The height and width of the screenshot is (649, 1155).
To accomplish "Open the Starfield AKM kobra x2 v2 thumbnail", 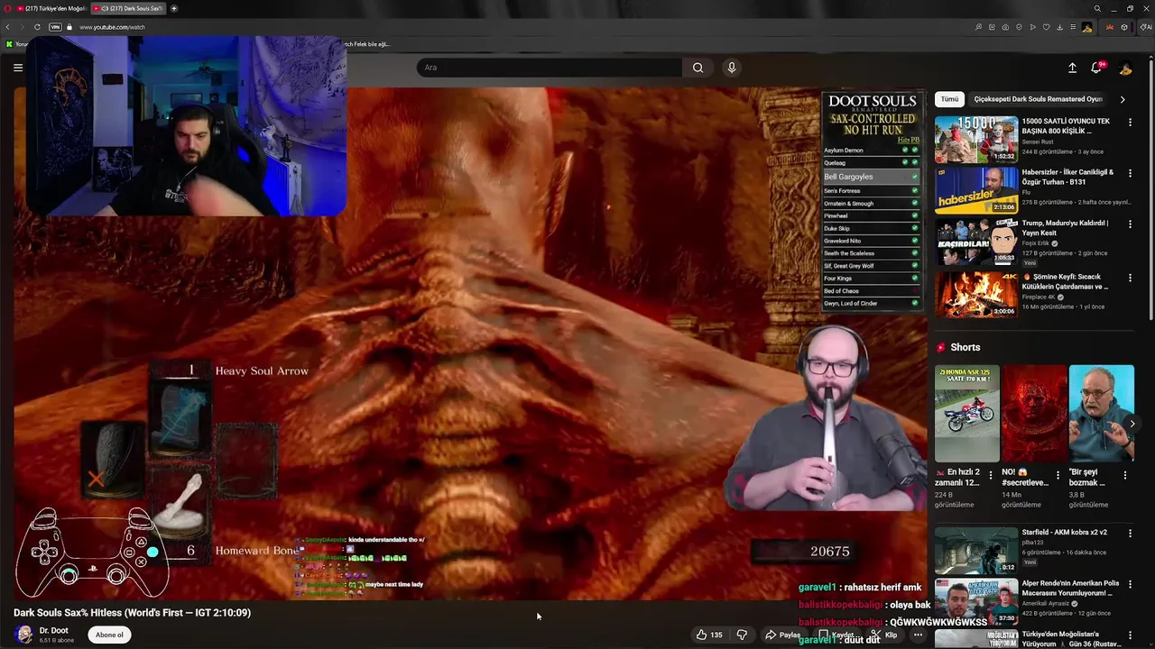I will pos(976,550).
